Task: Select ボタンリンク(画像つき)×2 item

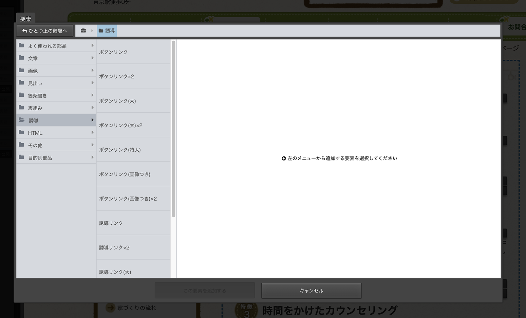Action: click(x=128, y=199)
